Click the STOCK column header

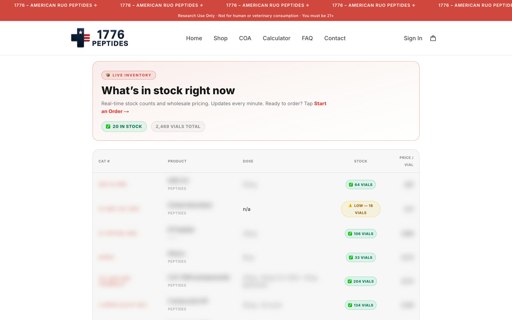pyautogui.click(x=361, y=161)
